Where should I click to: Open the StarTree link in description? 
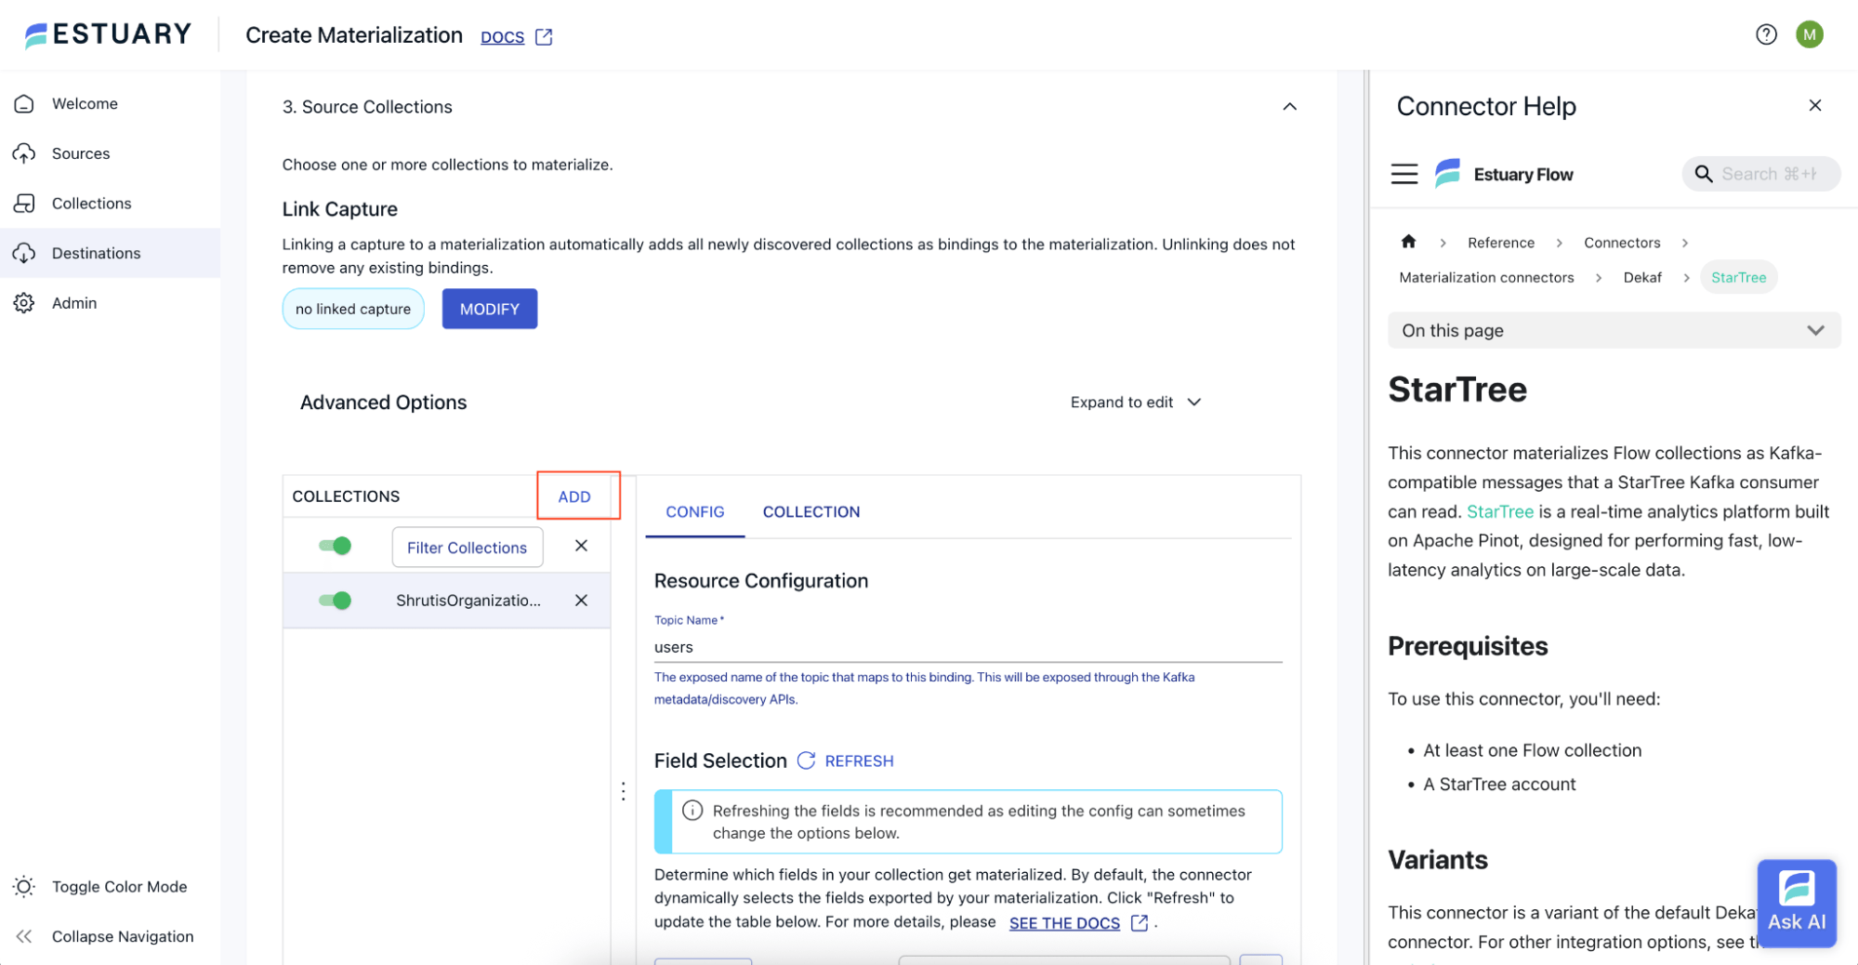(x=1499, y=511)
